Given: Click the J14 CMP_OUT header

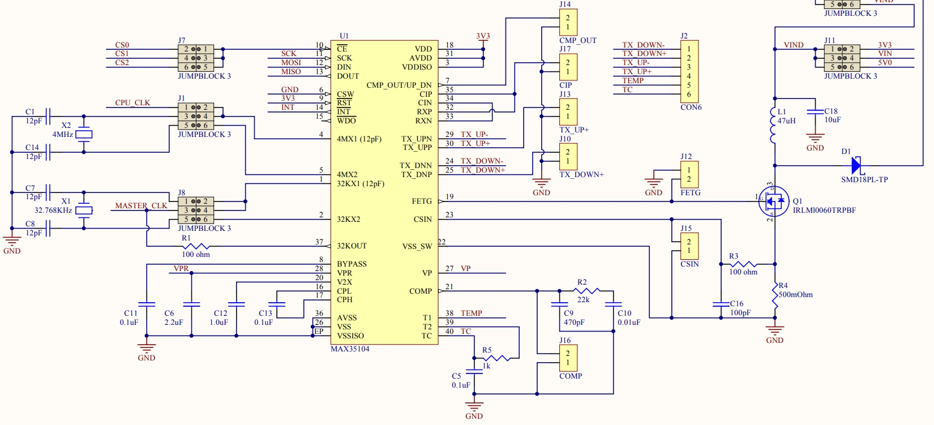Looking at the screenshot, I should coord(568,23).
